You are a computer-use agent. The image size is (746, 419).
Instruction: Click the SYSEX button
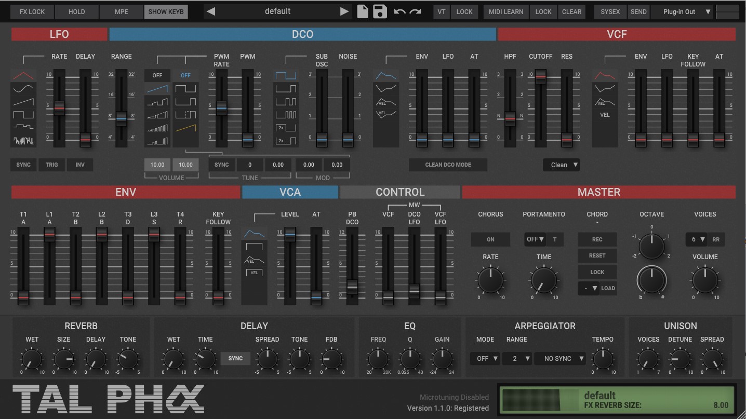click(x=610, y=12)
